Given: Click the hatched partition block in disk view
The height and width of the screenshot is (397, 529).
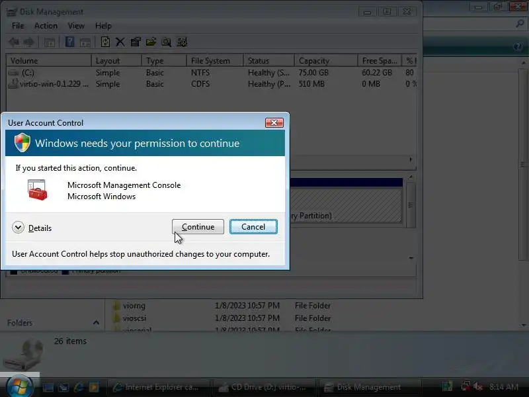Looking at the screenshot, I should [x=346, y=205].
